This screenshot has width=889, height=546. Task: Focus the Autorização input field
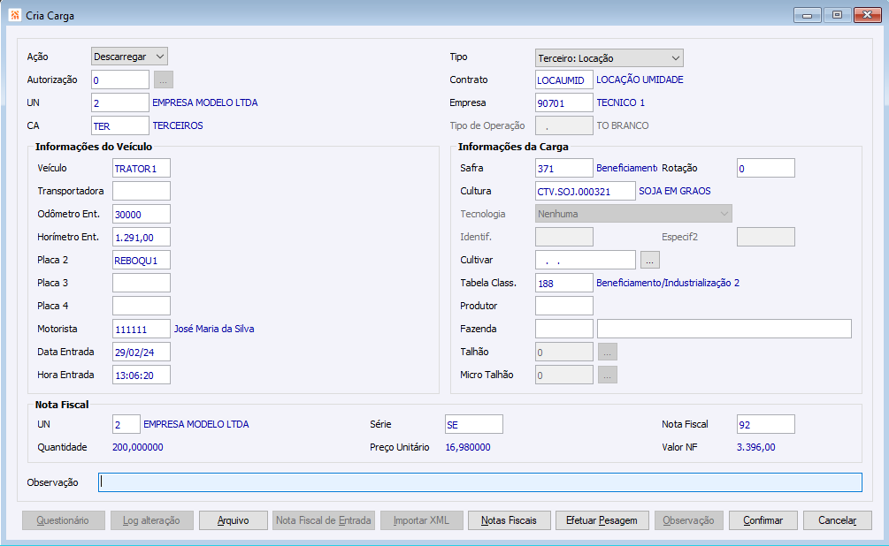(x=120, y=80)
